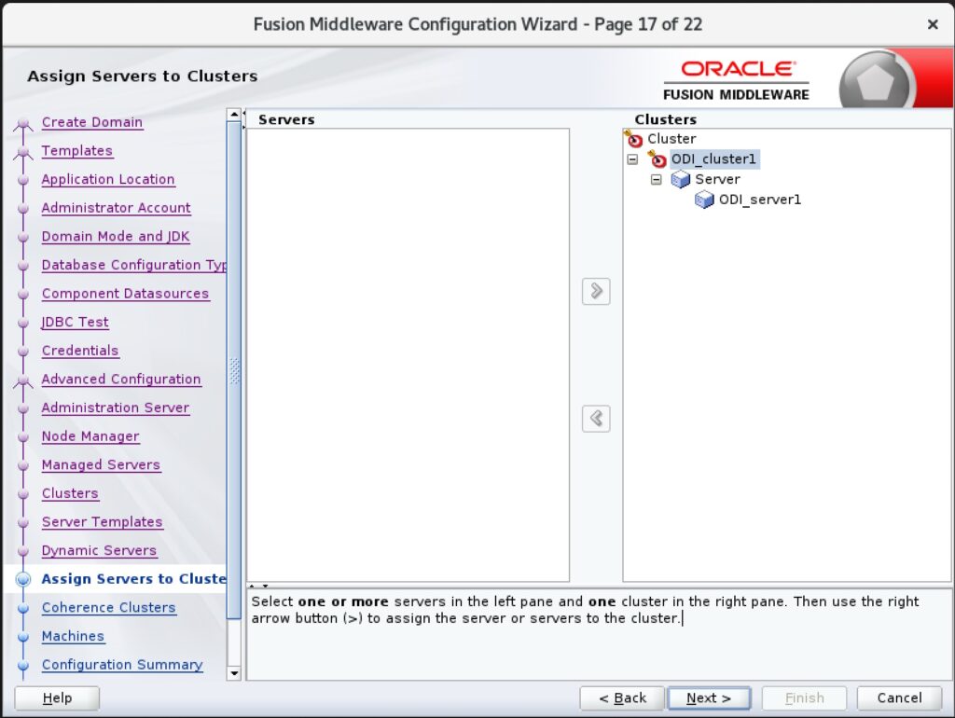Click the Machines step bullet
Viewport: 955px width, 718px height.
click(23, 636)
